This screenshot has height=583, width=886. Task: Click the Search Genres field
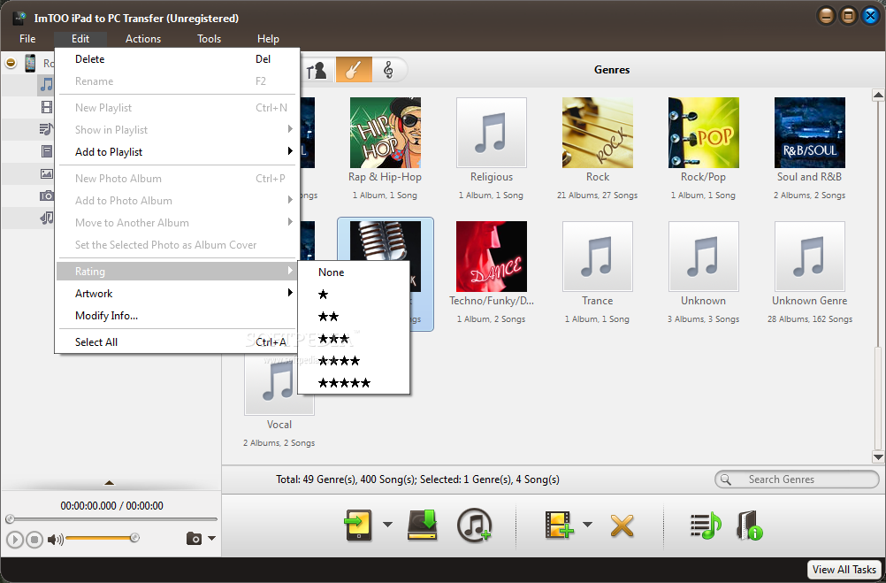[x=798, y=479]
